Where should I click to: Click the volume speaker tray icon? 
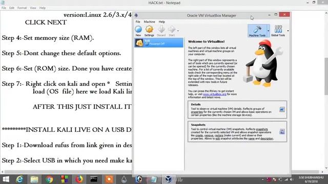(292, 179)
